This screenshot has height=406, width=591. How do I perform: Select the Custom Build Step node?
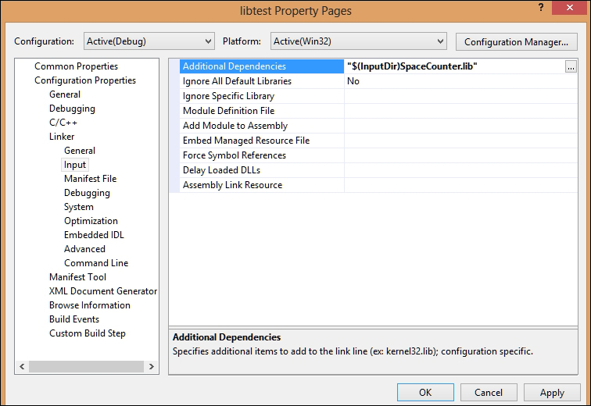click(88, 333)
